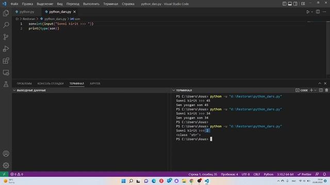Open taskbar search icon

click(x=131, y=181)
